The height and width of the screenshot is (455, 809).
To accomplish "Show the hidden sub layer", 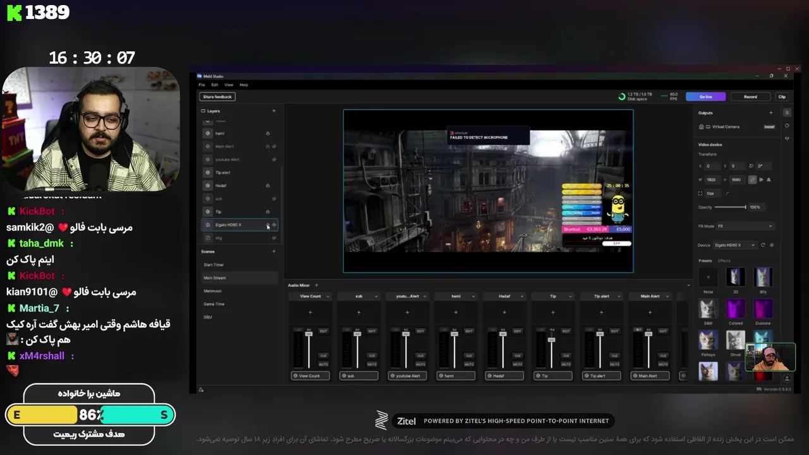I will 274,198.
